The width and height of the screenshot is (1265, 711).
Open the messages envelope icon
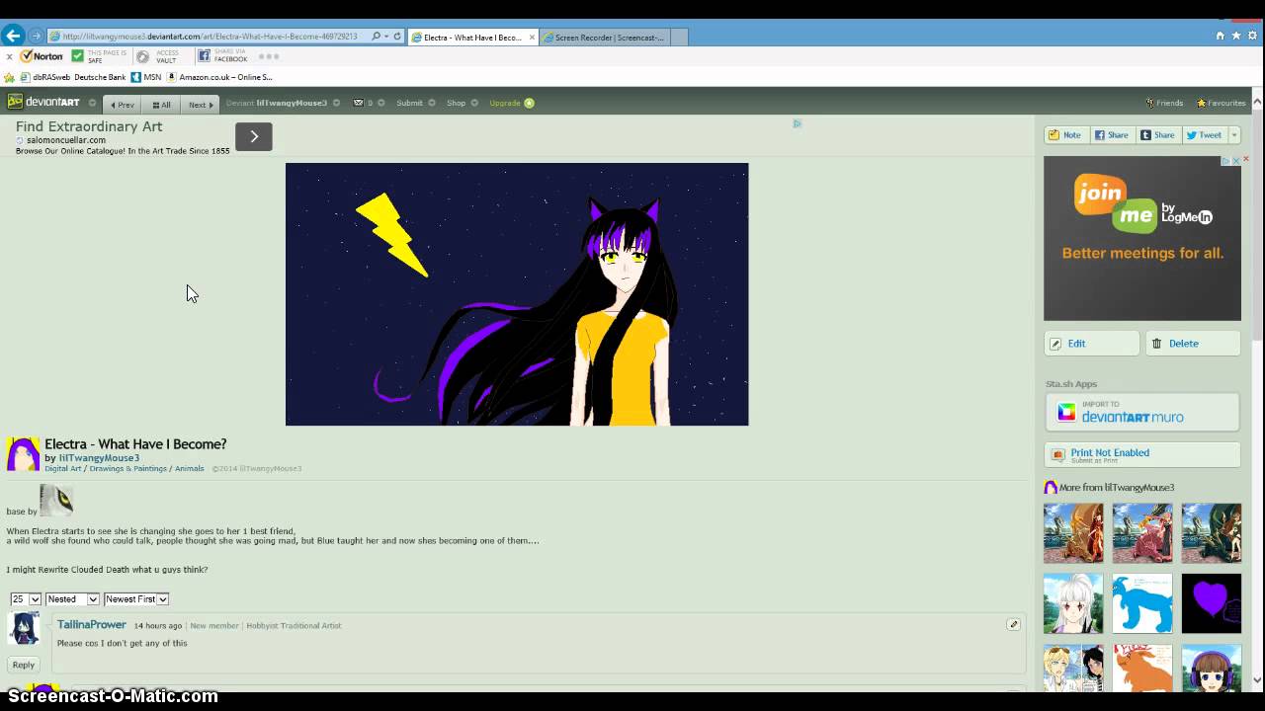[x=358, y=103]
